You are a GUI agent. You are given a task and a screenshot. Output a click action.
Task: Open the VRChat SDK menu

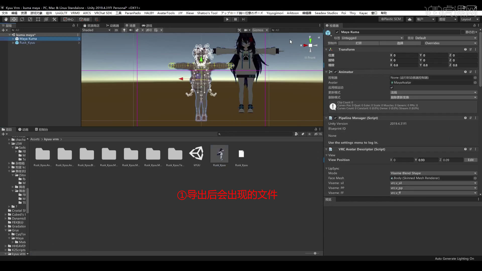[x=103, y=13]
